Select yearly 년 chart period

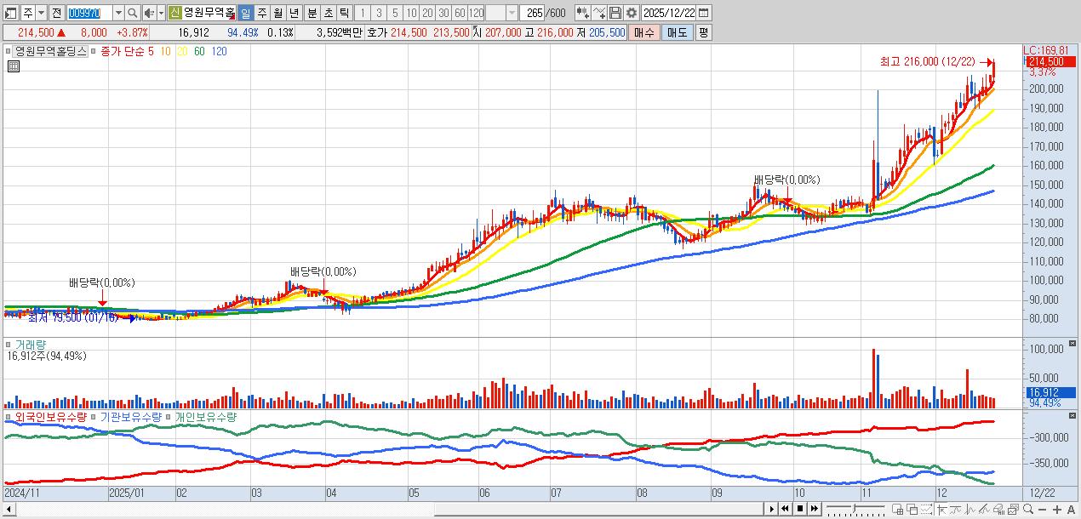coord(294,13)
